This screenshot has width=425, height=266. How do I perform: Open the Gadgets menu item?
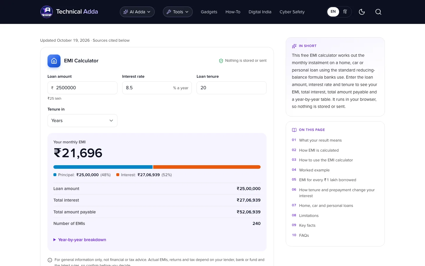(209, 12)
